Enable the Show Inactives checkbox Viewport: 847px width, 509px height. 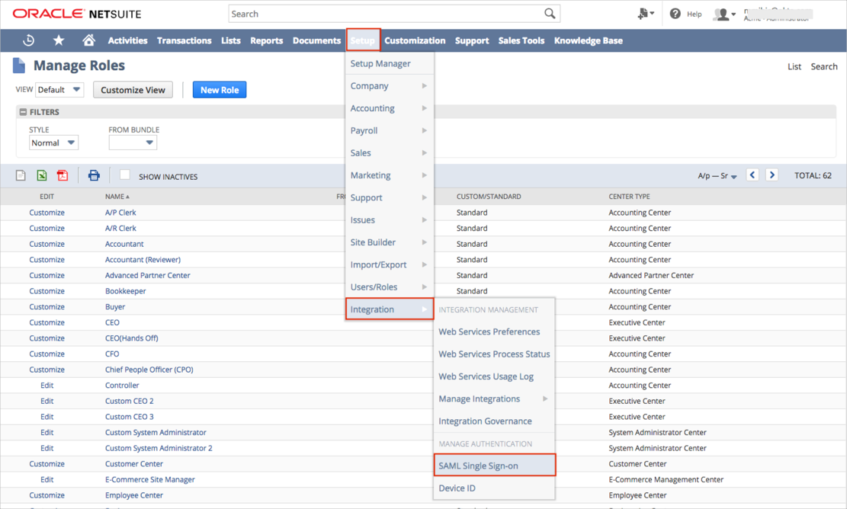tap(125, 175)
